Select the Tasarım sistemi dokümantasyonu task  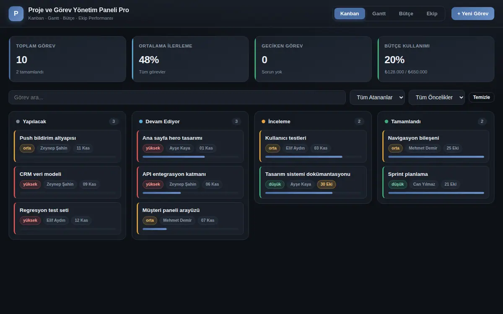click(313, 182)
